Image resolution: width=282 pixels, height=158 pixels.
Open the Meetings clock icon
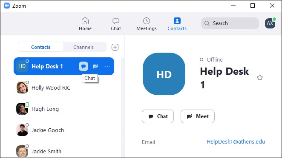(x=147, y=21)
